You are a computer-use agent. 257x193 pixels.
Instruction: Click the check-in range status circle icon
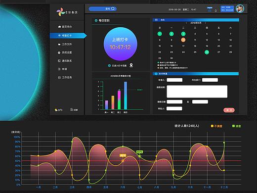tap(109, 66)
